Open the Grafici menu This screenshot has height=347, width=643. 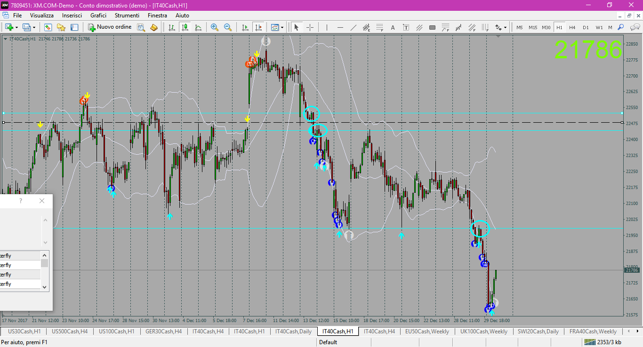98,16
